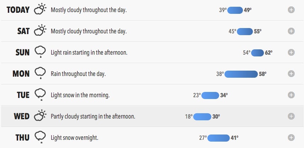Expand SAT forecast with plus button
This screenshot has height=148, width=304.
[x=291, y=31]
